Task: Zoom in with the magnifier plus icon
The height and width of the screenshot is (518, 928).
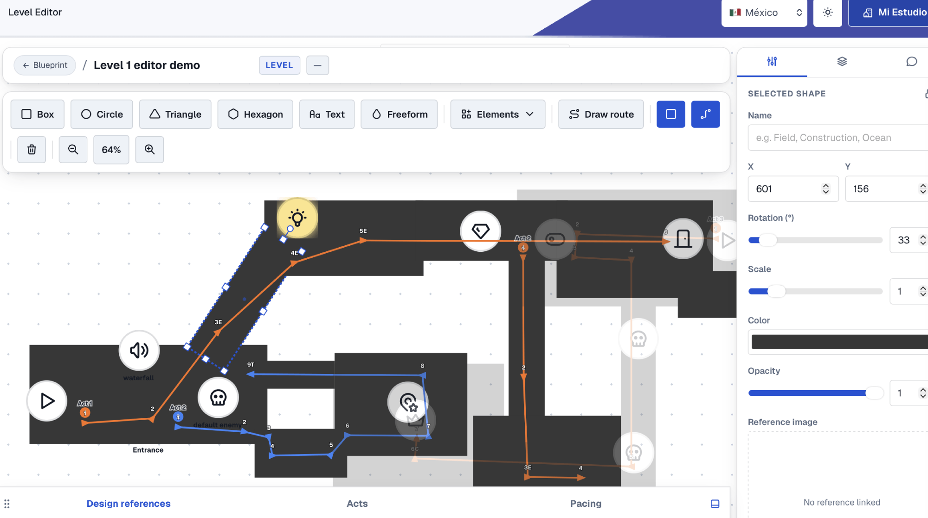Action: pos(149,149)
